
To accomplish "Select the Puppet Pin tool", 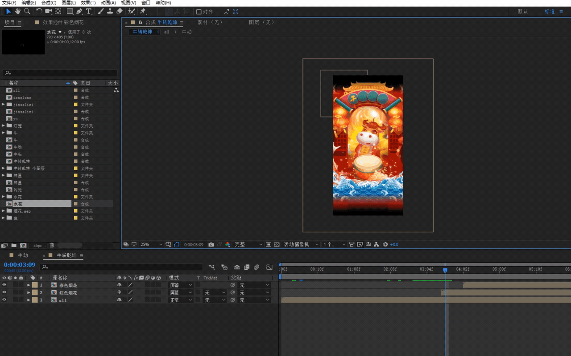I will 143,12.
